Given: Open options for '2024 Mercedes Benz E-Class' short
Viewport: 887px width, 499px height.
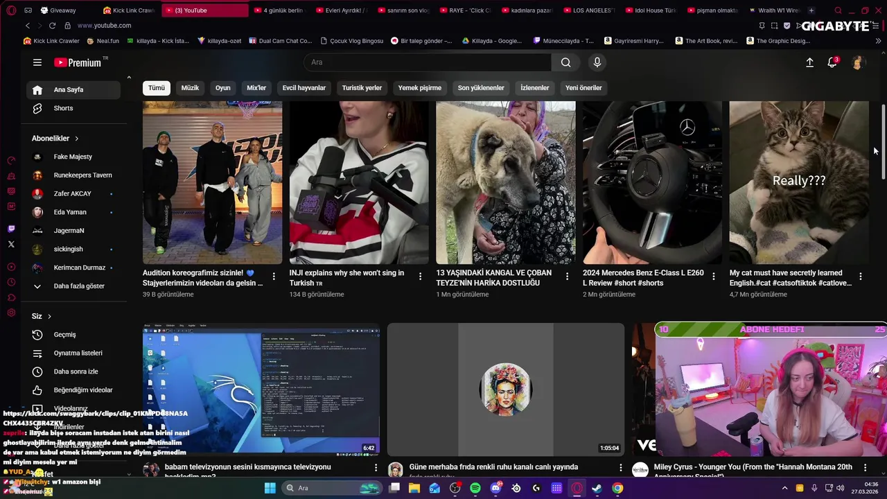Looking at the screenshot, I should [714, 277].
